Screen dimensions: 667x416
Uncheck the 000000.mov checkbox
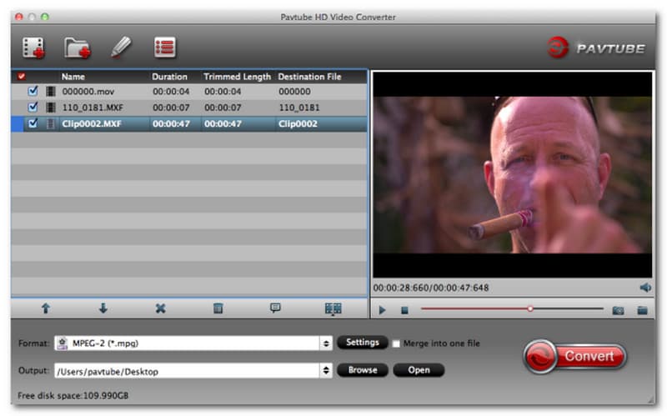pos(33,91)
